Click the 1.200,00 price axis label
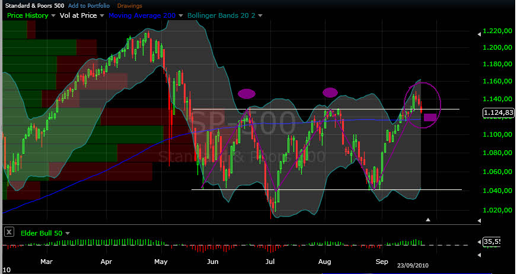This screenshot has width=517, height=274. pyautogui.click(x=497, y=47)
